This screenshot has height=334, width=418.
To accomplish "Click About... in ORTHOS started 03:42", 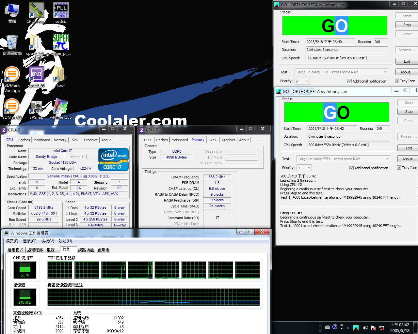I will tap(409, 159).
